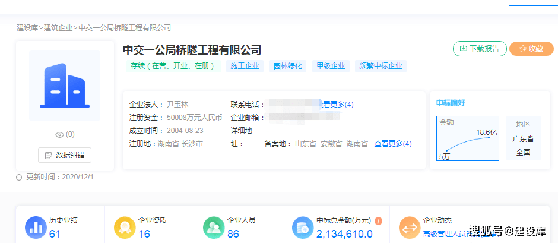Click the 收藏 favorite button
Screen dimensions: 558x243
click(531, 49)
